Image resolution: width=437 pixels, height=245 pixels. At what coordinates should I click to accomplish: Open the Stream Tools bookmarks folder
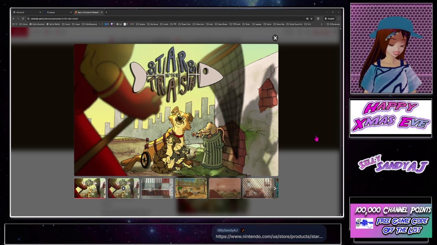[x=185, y=24]
